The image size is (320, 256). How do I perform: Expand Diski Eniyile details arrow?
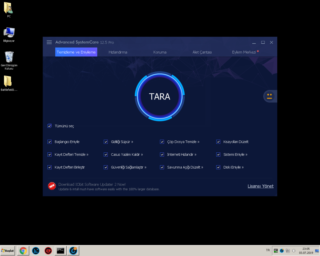243,167
